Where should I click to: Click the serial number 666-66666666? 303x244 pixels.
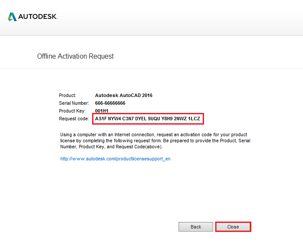pos(110,103)
